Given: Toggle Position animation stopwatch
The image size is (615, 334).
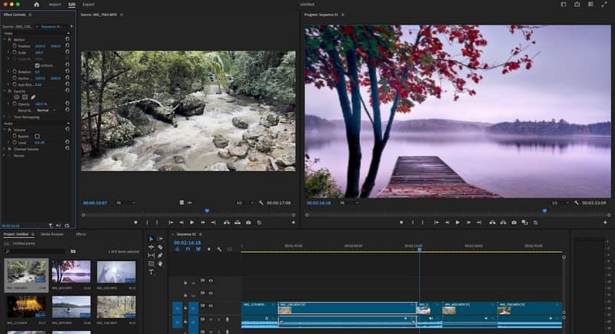Looking at the screenshot, I should point(15,46).
